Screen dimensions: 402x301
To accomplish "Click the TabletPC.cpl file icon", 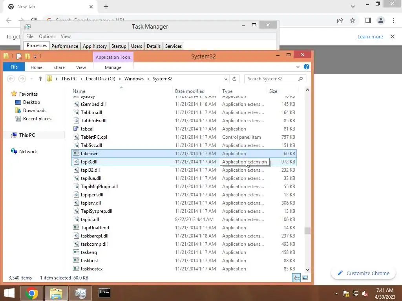I will [76, 137].
